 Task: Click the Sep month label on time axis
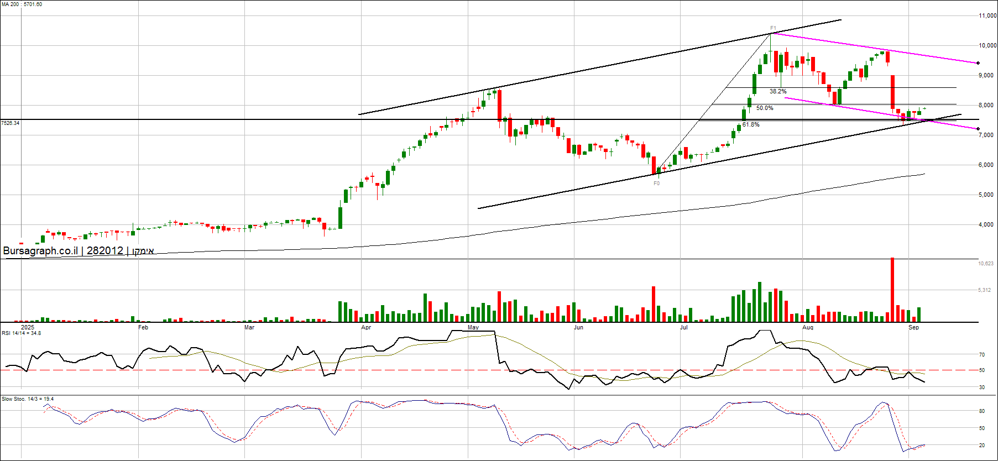[913, 328]
